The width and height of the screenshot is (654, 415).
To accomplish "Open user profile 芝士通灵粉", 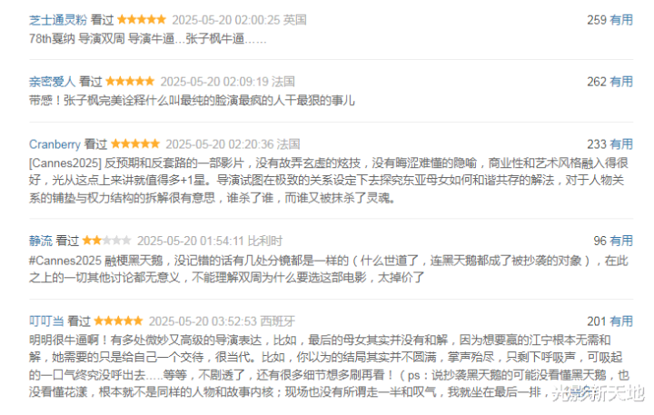I will point(58,20).
